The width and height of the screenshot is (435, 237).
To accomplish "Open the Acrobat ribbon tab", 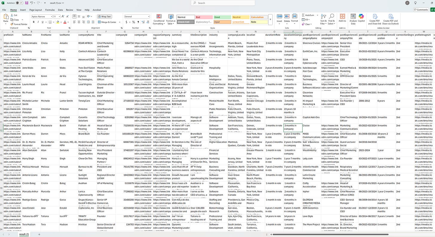I will pyautogui.click(x=97, y=10).
